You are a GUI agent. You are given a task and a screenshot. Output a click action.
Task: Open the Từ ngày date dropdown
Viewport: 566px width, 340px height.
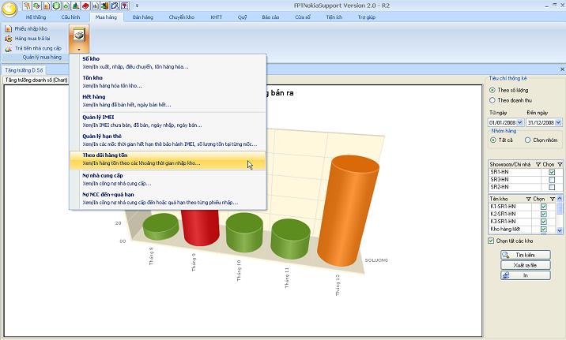pos(520,122)
